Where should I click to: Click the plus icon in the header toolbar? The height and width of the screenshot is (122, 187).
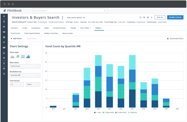[x=144, y=17]
